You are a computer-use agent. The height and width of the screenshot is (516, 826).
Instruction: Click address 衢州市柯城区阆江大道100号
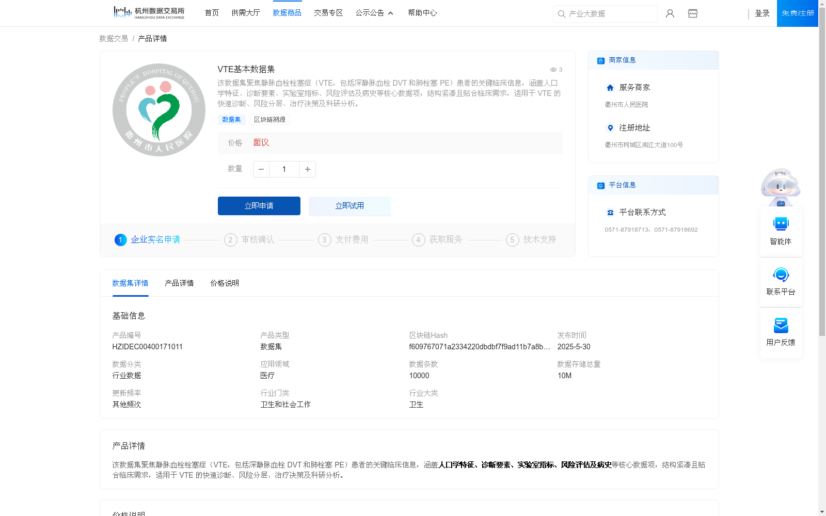tap(644, 145)
